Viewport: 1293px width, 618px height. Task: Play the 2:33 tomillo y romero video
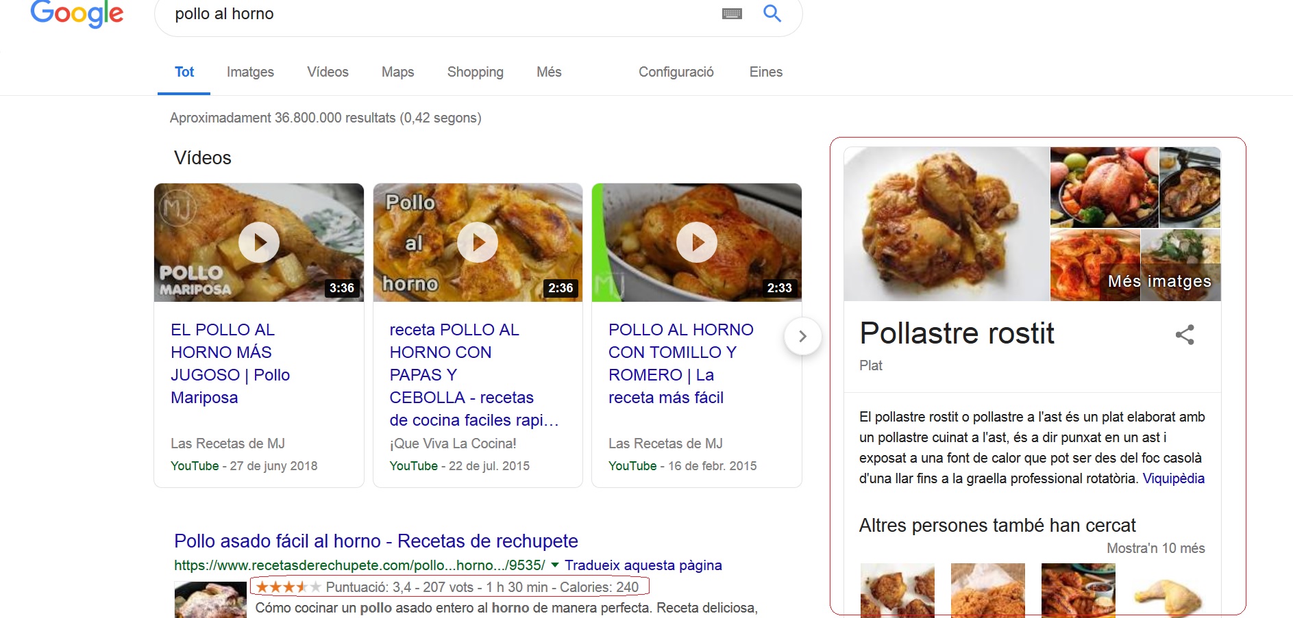click(x=696, y=242)
